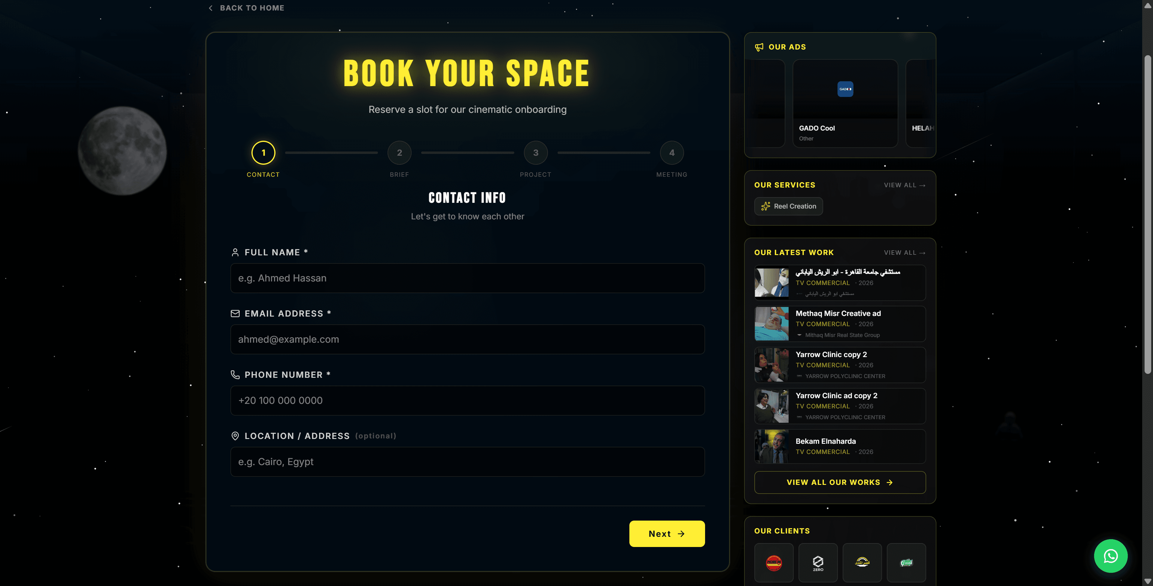Open Yarrow Clinic ad copy 2 thumbnail
The width and height of the screenshot is (1153, 586).
pyautogui.click(x=772, y=406)
